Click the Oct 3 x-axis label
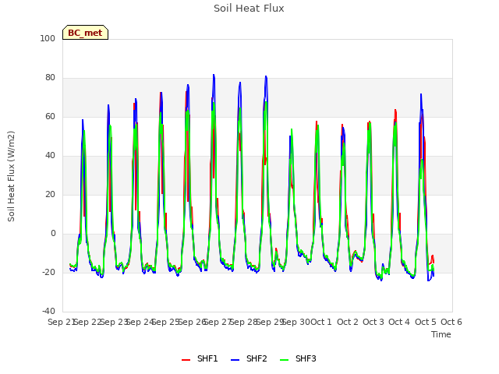Image resolution: width=499 pixels, height=374 pixels. [x=373, y=322]
